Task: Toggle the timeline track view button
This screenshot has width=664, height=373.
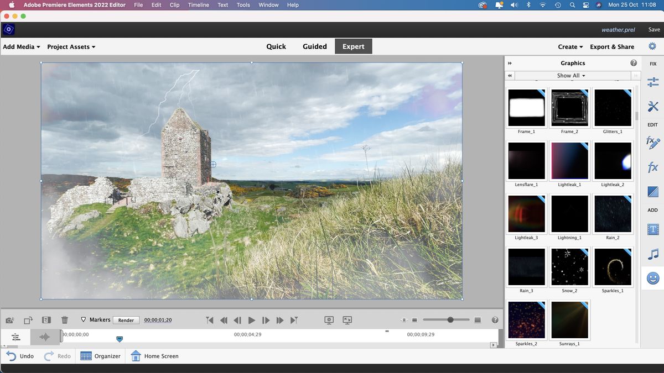Action: coord(15,337)
